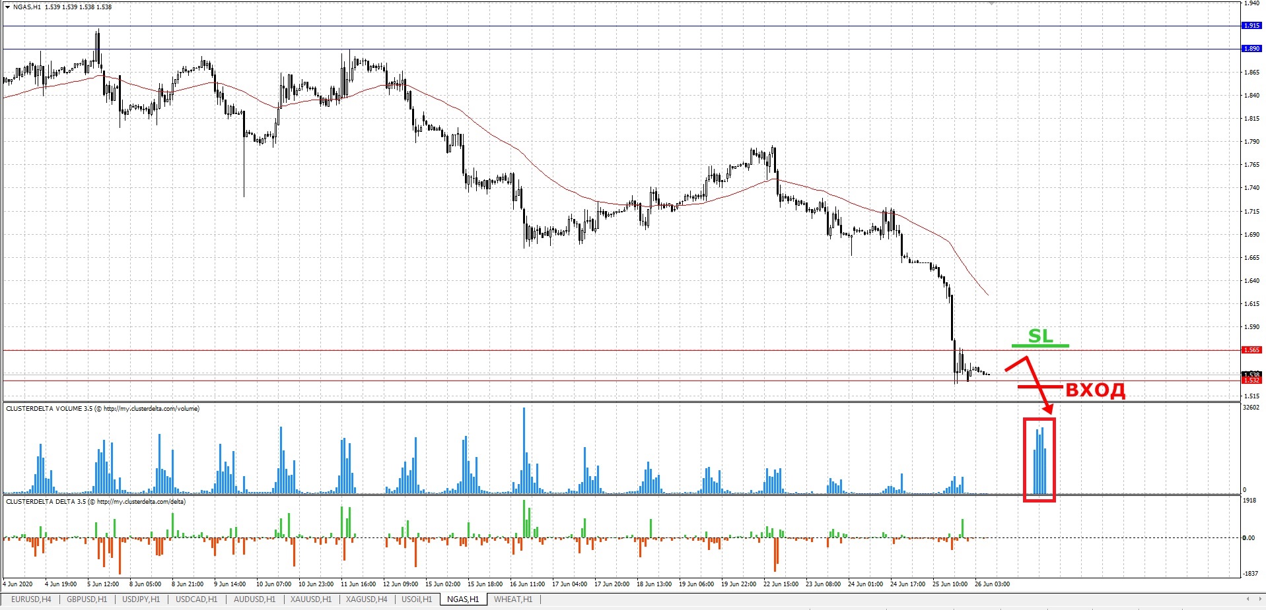Click the 1.640 value on the price scale
The height and width of the screenshot is (610, 1266).
pos(1251,281)
